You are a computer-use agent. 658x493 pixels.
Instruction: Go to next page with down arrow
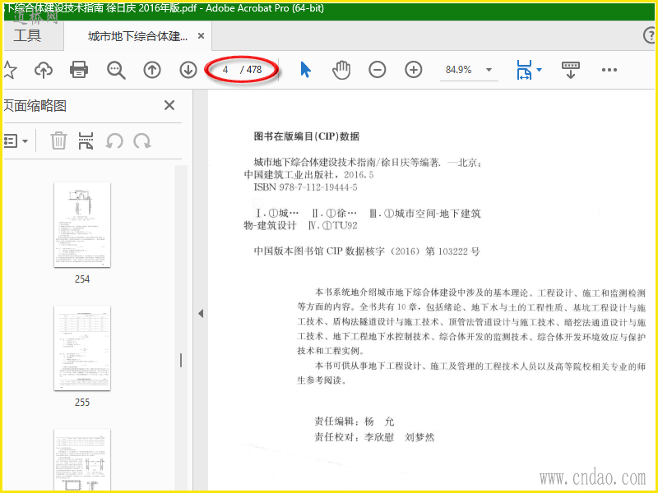tap(188, 70)
